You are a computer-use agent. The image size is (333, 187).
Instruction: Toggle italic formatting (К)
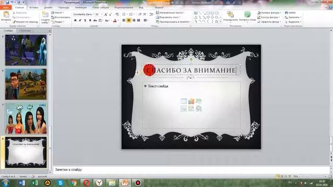(x=80, y=21)
